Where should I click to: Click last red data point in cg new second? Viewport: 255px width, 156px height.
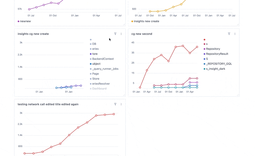coord(197,47)
